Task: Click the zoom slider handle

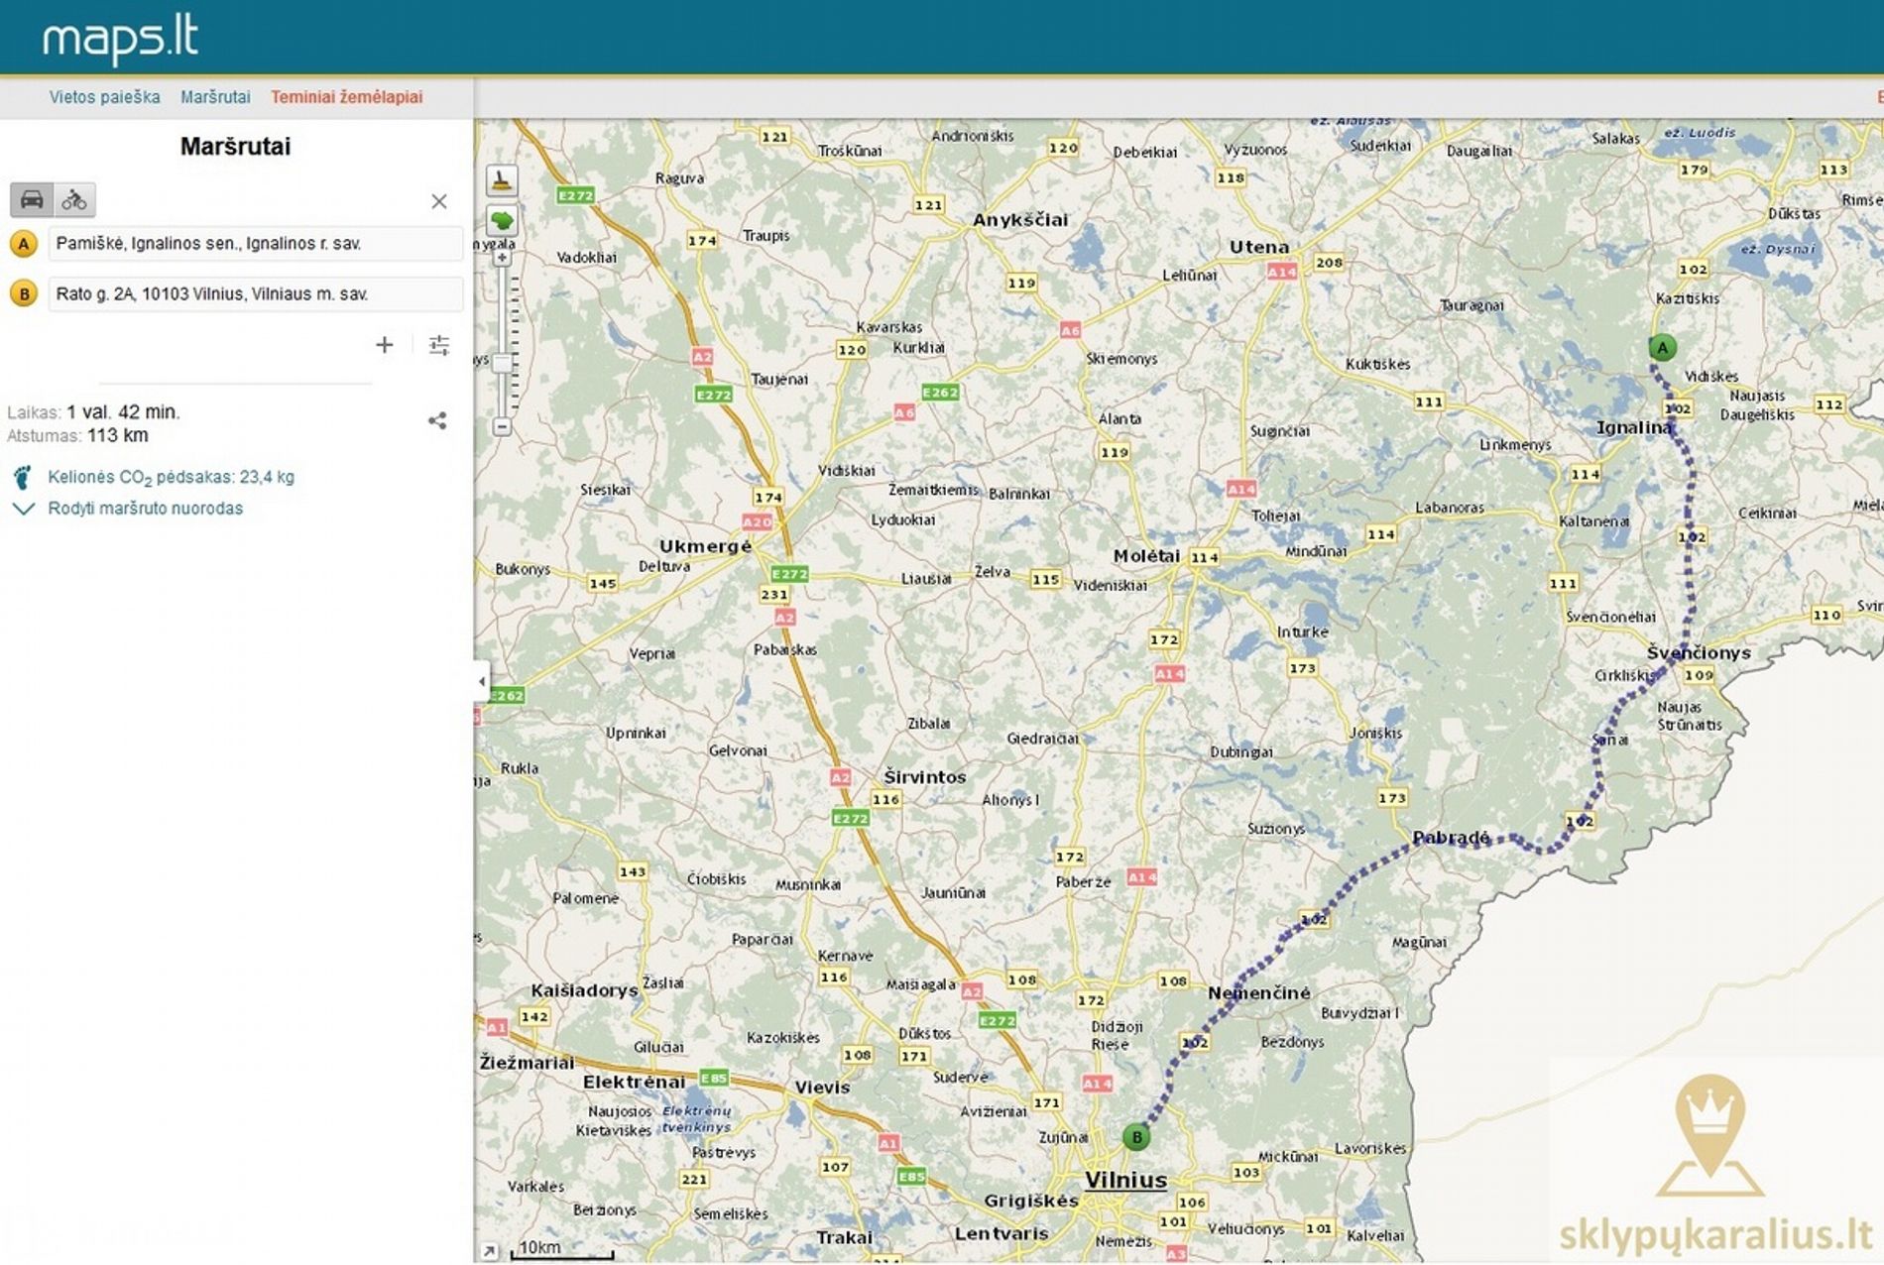Action: pyautogui.click(x=503, y=364)
